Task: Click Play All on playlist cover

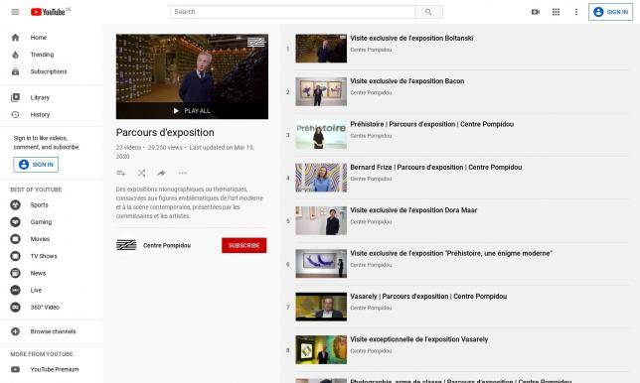Action: pyautogui.click(x=192, y=110)
